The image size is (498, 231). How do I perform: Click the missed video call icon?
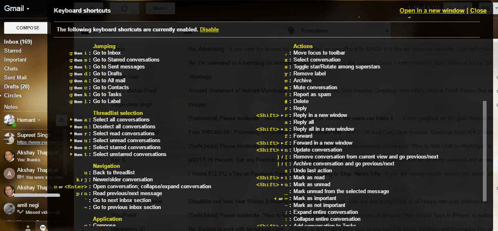click(20, 212)
